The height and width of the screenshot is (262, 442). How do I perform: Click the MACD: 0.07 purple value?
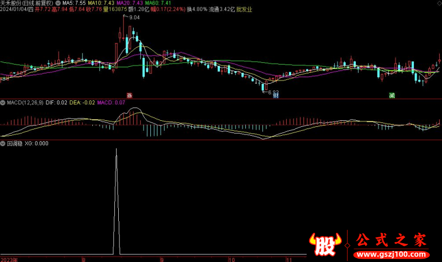111,103
